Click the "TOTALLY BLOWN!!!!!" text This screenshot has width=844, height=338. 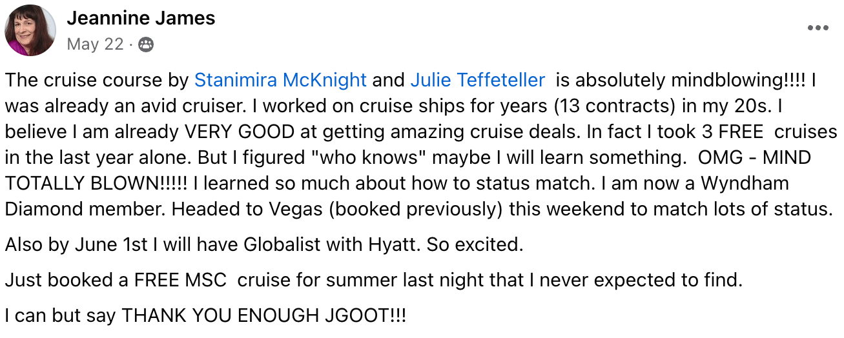96,183
